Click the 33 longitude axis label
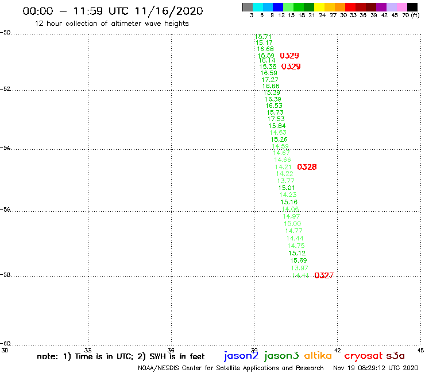This screenshot has width=425, height=373. (x=88, y=350)
